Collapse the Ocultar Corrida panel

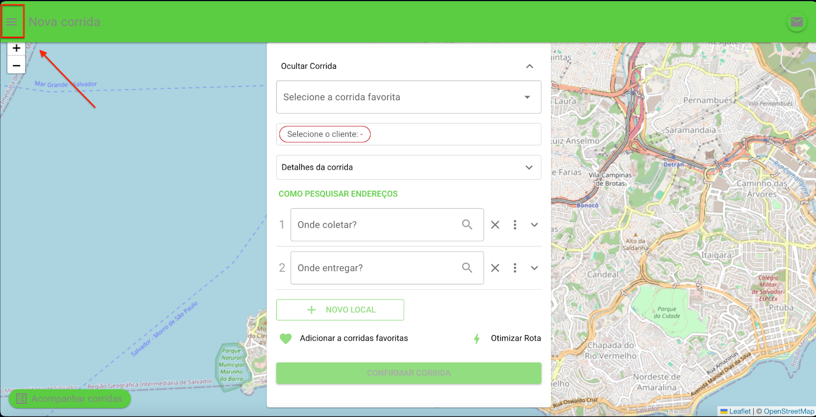point(530,66)
